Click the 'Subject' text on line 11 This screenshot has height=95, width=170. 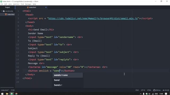click(33, 48)
